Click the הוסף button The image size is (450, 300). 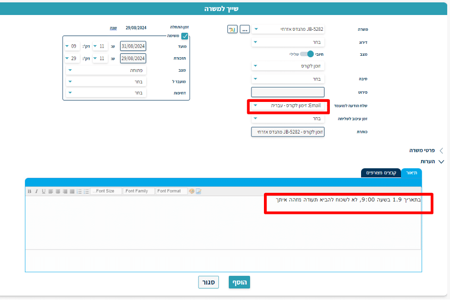239,282
